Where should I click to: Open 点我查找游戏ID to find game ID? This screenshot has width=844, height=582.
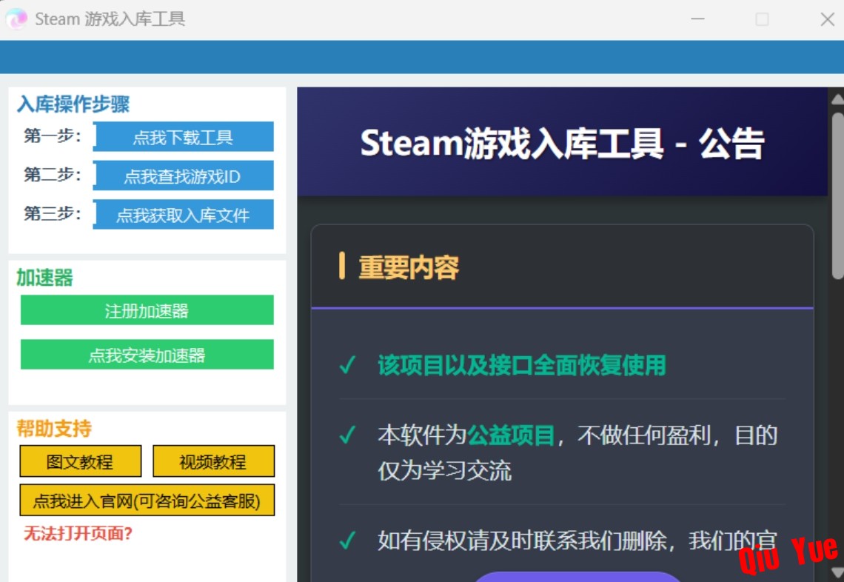click(x=183, y=175)
